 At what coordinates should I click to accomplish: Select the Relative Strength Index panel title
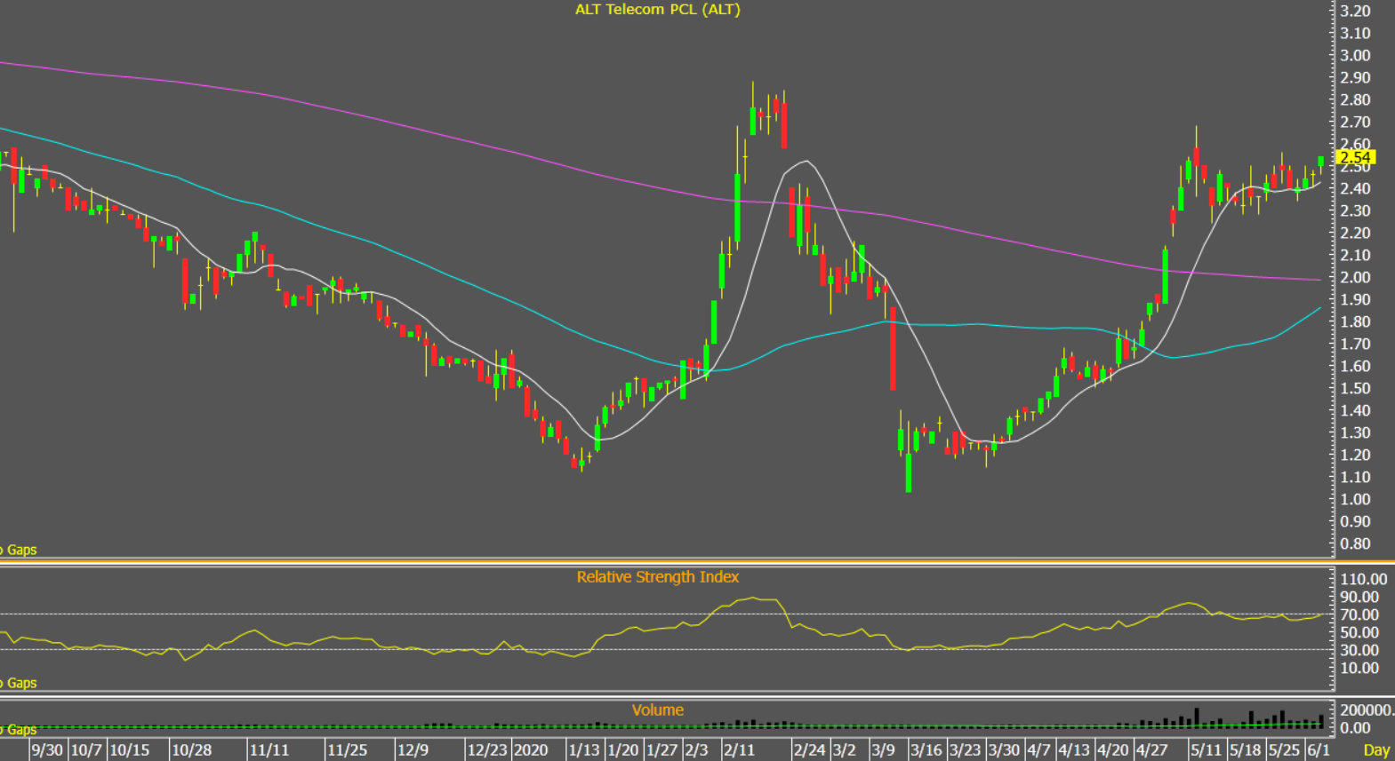(x=658, y=577)
